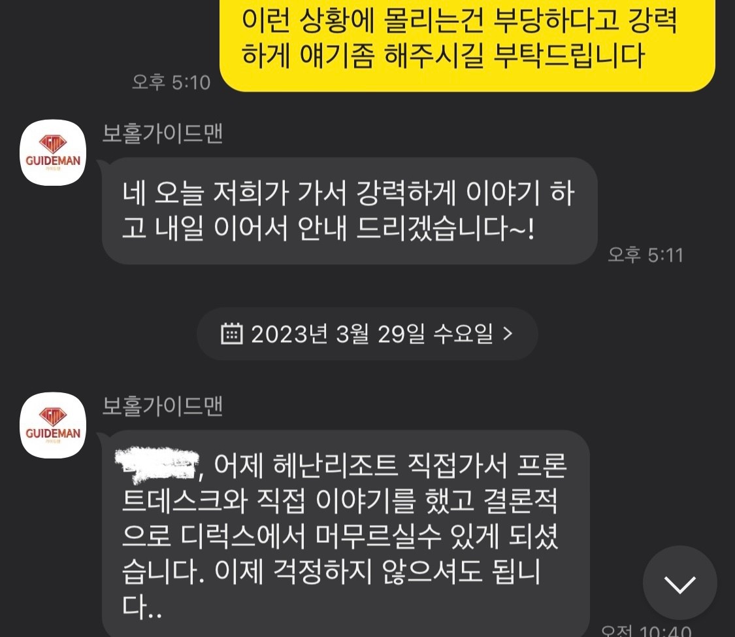Tap the scroll-to-bottom down arrow button
Viewport: 735px width, 637px height.
pyautogui.click(x=679, y=583)
